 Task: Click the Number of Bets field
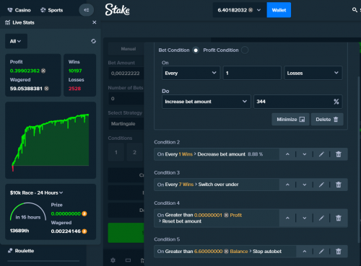126,99
